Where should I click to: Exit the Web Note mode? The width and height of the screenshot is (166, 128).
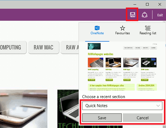coord(160,15)
